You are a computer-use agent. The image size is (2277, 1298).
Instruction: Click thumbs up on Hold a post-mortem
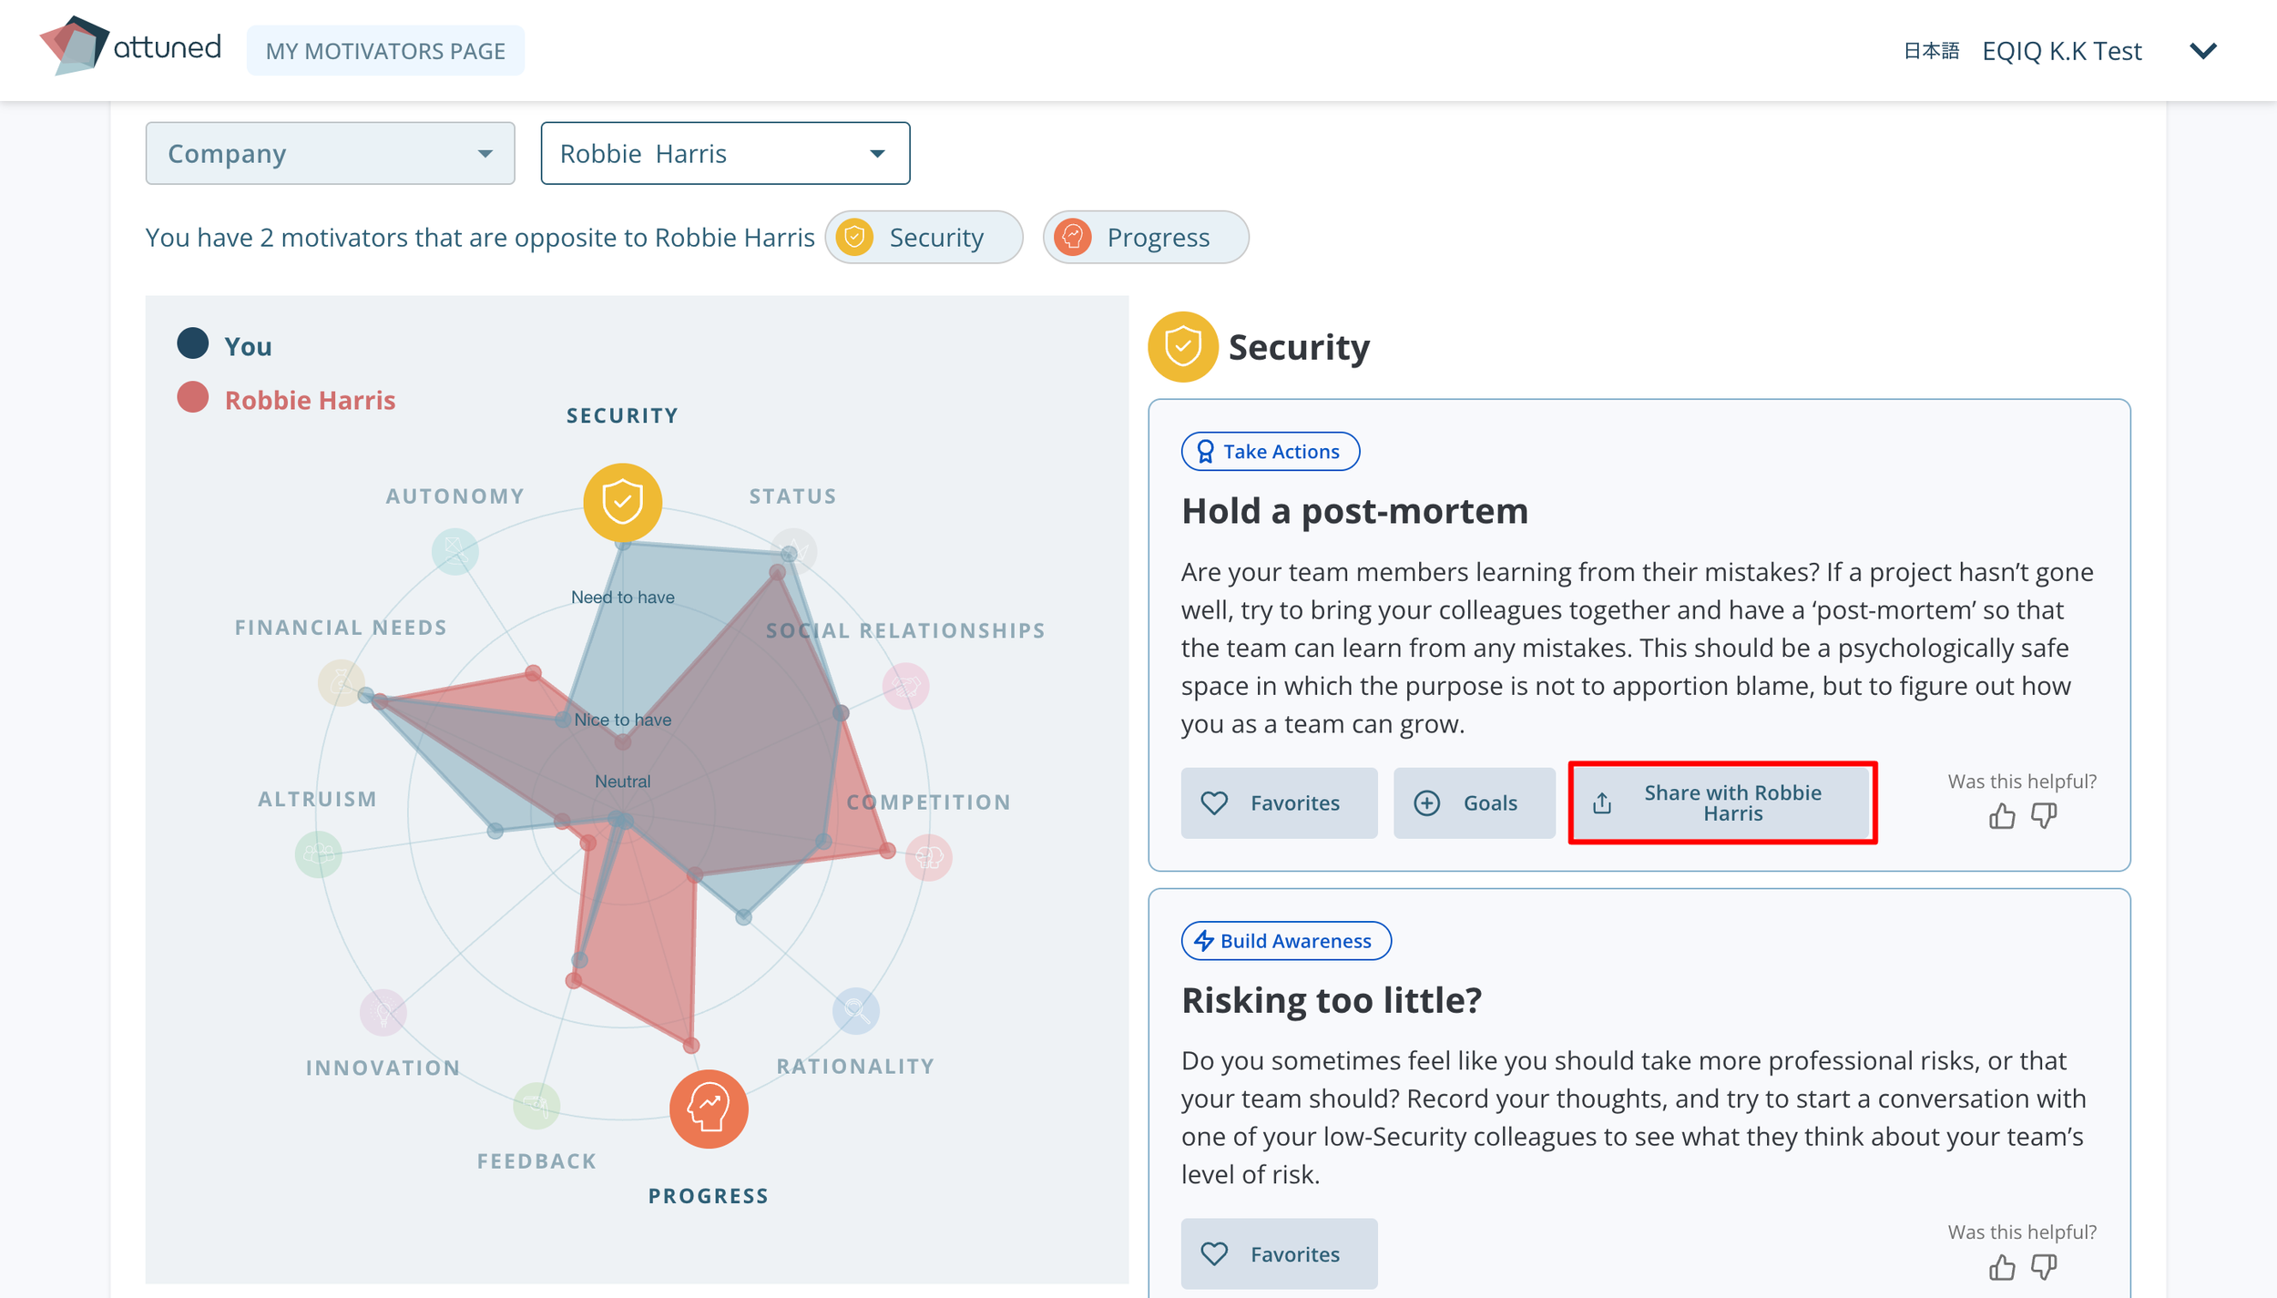pyautogui.click(x=2001, y=816)
